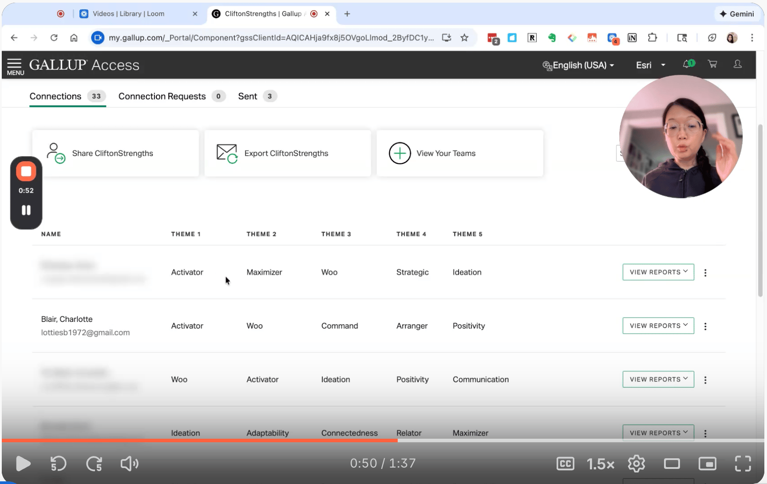Bookmark page with the star icon
This screenshot has height=484, width=767.
[464, 38]
